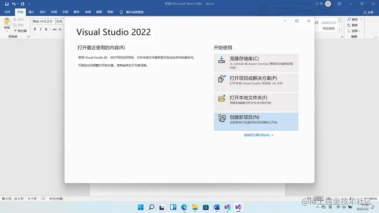Image resolution: width=379 pixels, height=213 pixels.
Task: Open the font size (五号) box in Word
Action: [60, 21]
